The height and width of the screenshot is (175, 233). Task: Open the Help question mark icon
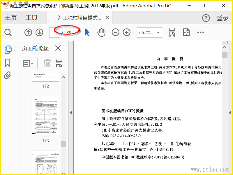[206, 18]
